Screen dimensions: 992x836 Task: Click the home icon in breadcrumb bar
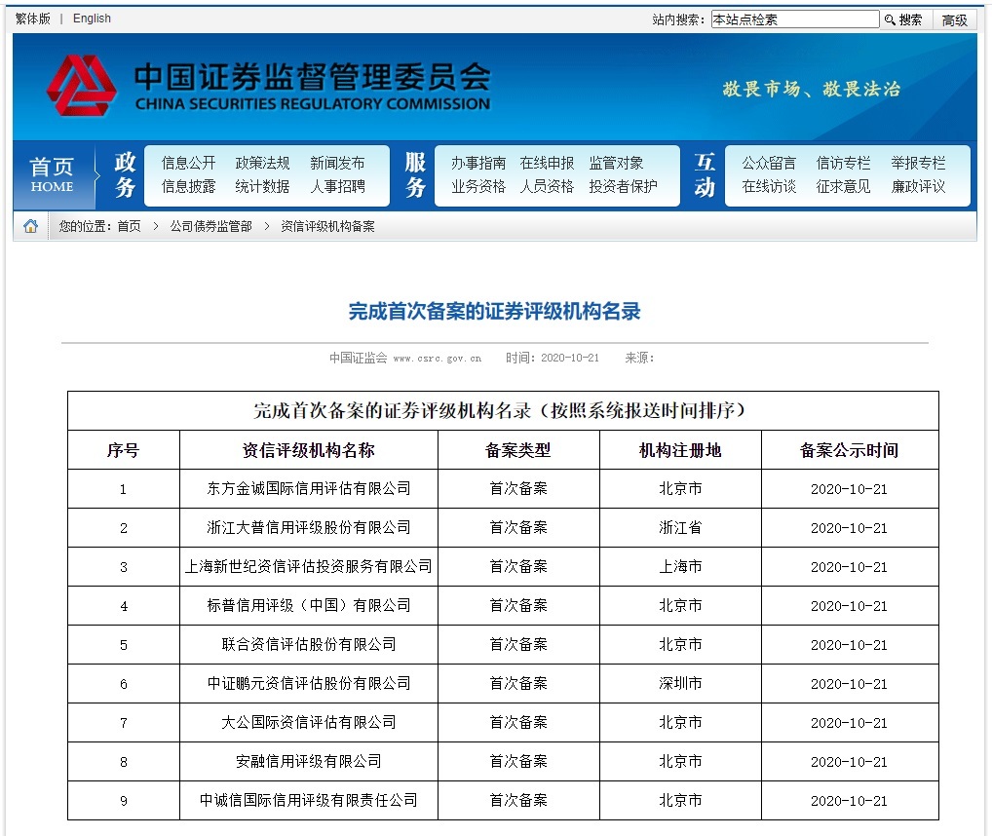click(30, 226)
